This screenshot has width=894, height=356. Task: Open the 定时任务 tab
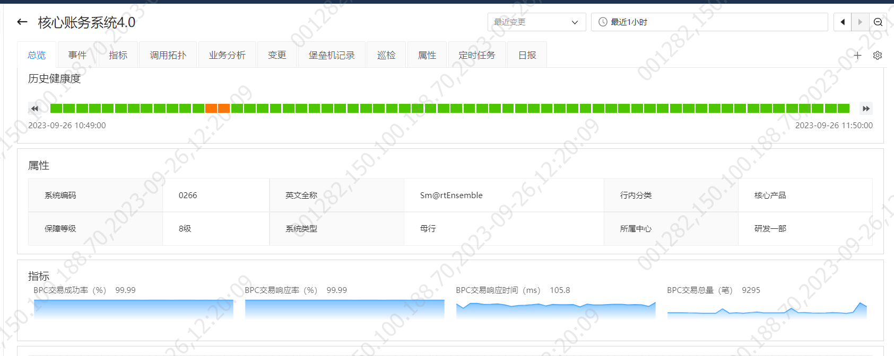coord(477,55)
